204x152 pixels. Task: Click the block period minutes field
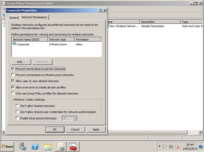coord(68,118)
